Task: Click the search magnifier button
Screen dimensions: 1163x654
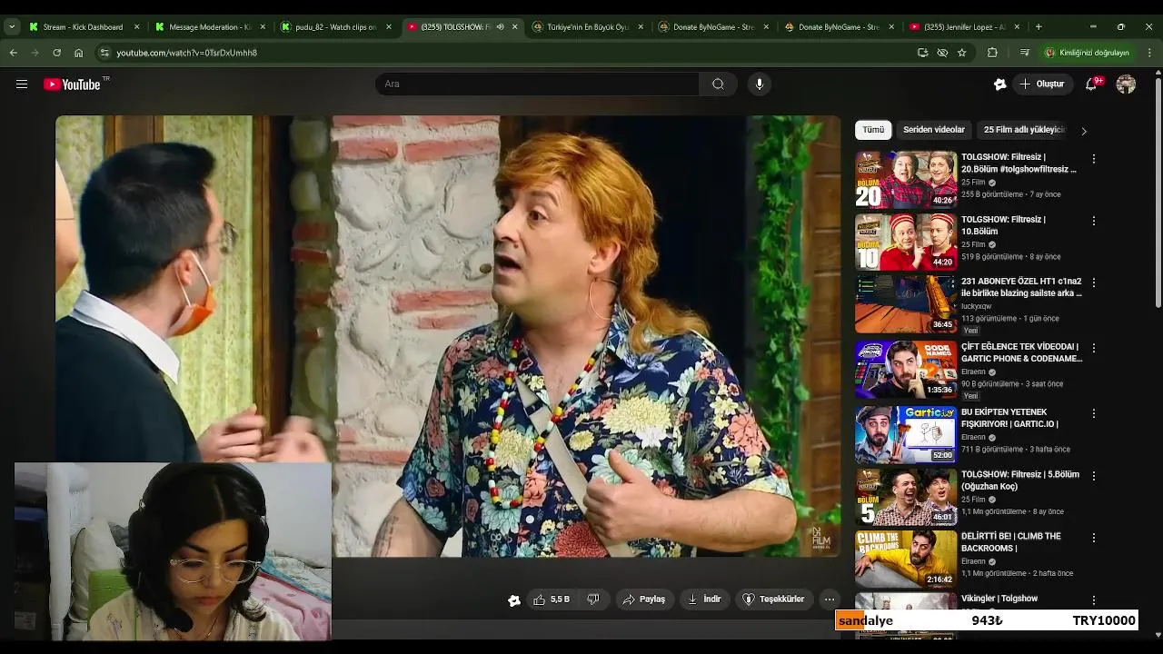Action: (x=718, y=84)
